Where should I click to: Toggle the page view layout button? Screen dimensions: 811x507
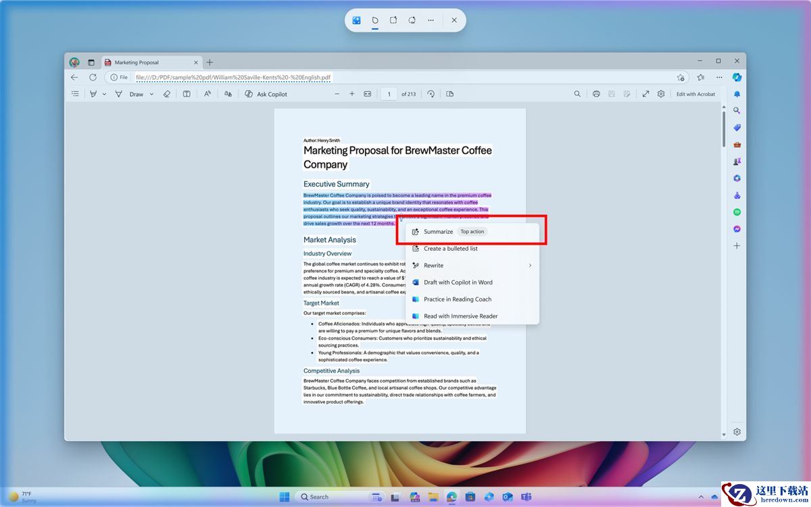450,94
